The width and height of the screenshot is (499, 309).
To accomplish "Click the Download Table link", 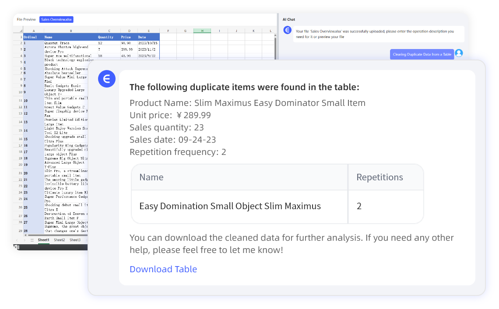I will 163,269.
